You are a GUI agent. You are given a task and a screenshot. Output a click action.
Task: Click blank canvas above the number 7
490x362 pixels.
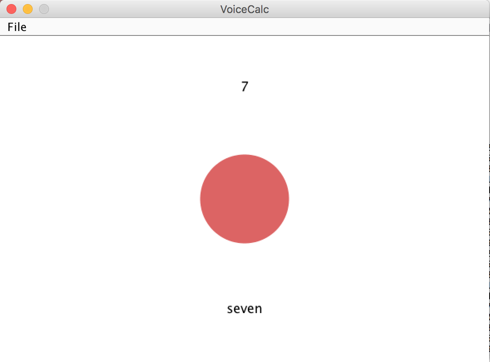[x=245, y=58]
